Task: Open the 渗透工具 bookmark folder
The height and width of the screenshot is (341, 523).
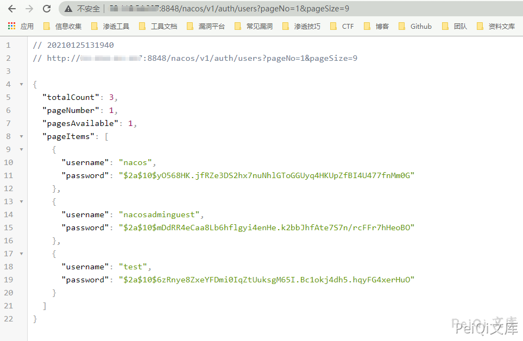Action: pos(110,26)
